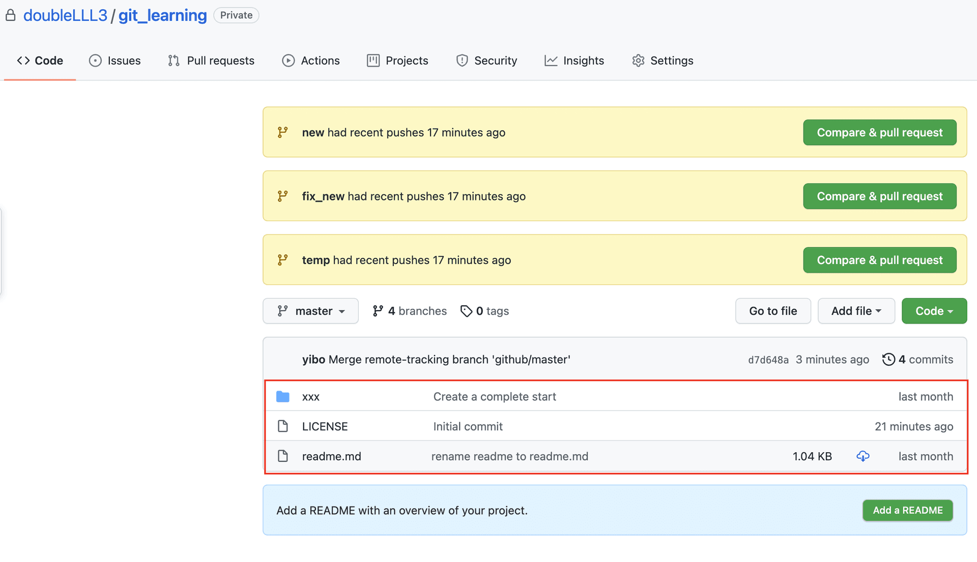Click Compare & pull request for fix_new
The width and height of the screenshot is (977, 562).
[x=879, y=196]
